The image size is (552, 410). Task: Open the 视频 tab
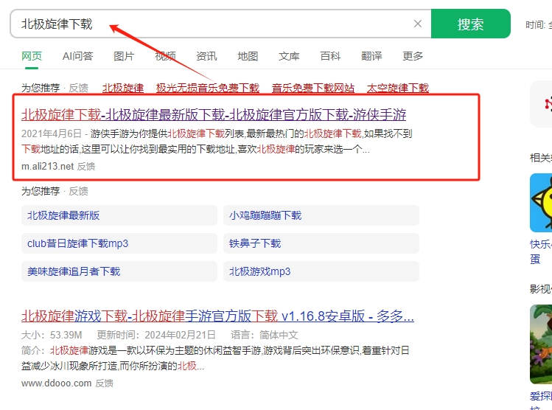click(x=166, y=56)
